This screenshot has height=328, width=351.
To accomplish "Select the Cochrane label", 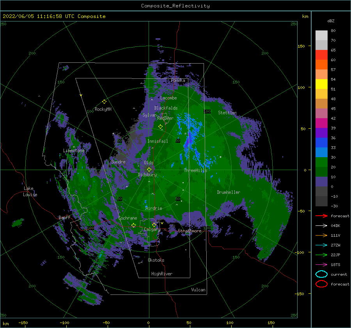I will click(128, 218).
